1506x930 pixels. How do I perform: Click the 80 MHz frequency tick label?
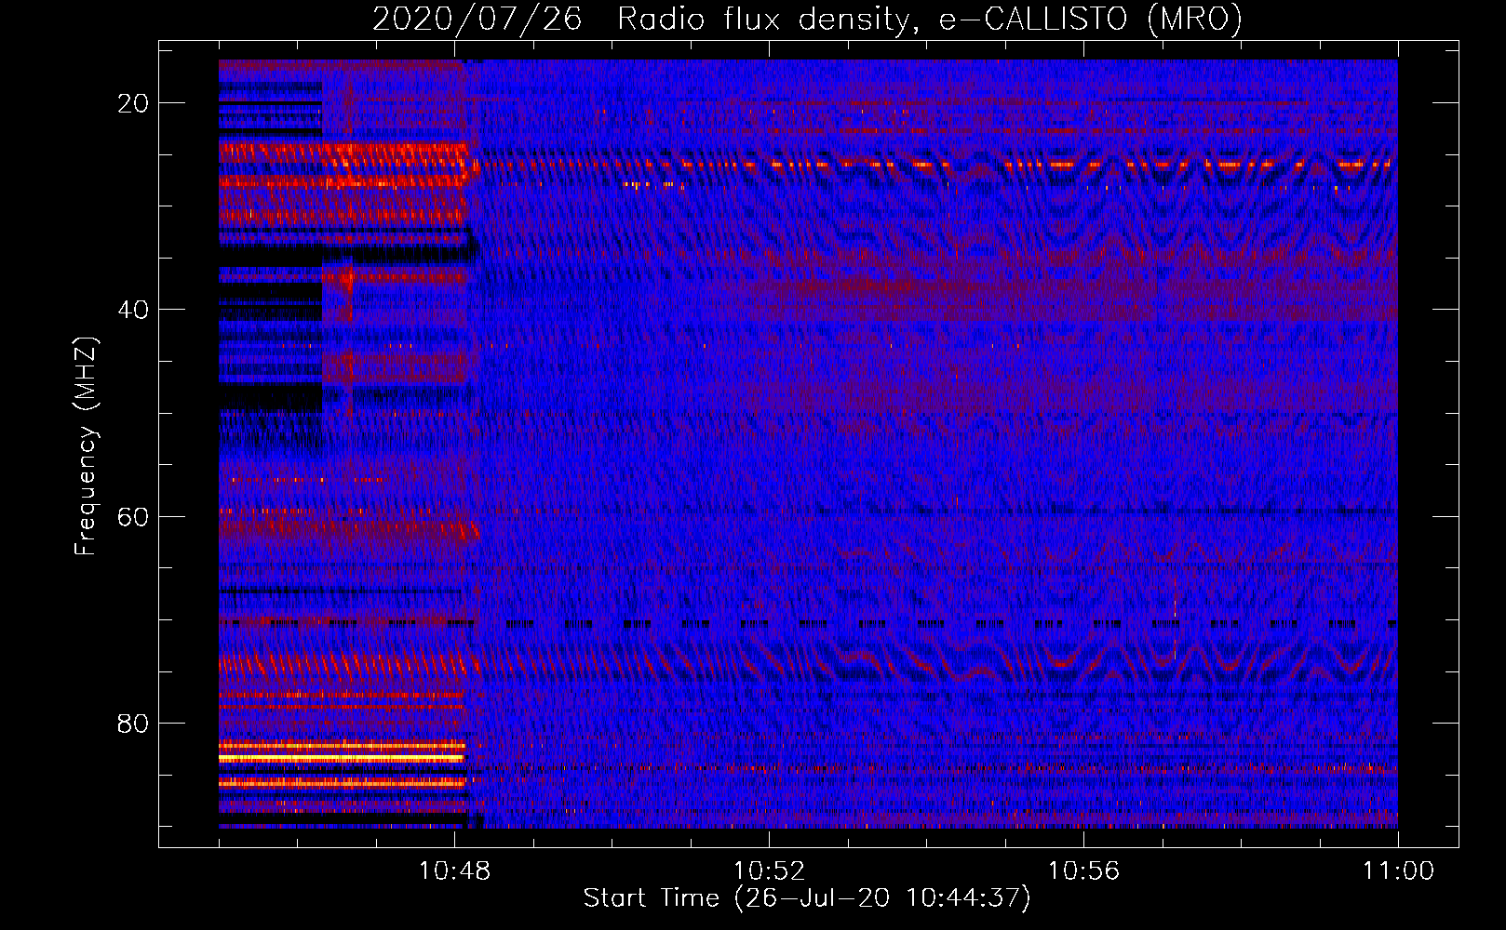(x=133, y=723)
